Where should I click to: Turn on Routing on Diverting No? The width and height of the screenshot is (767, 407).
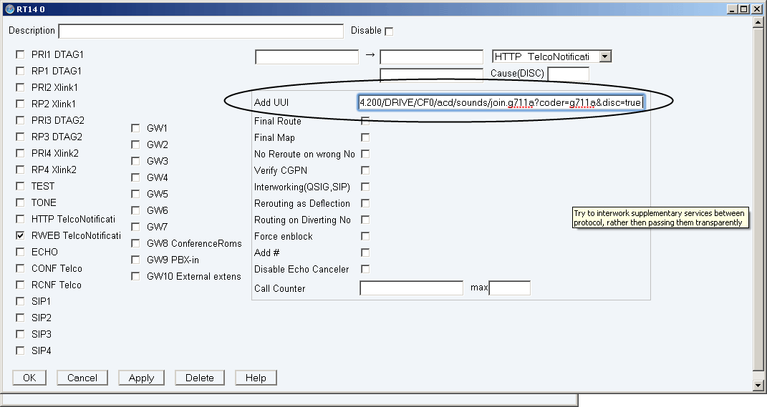click(x=365, y=220)
